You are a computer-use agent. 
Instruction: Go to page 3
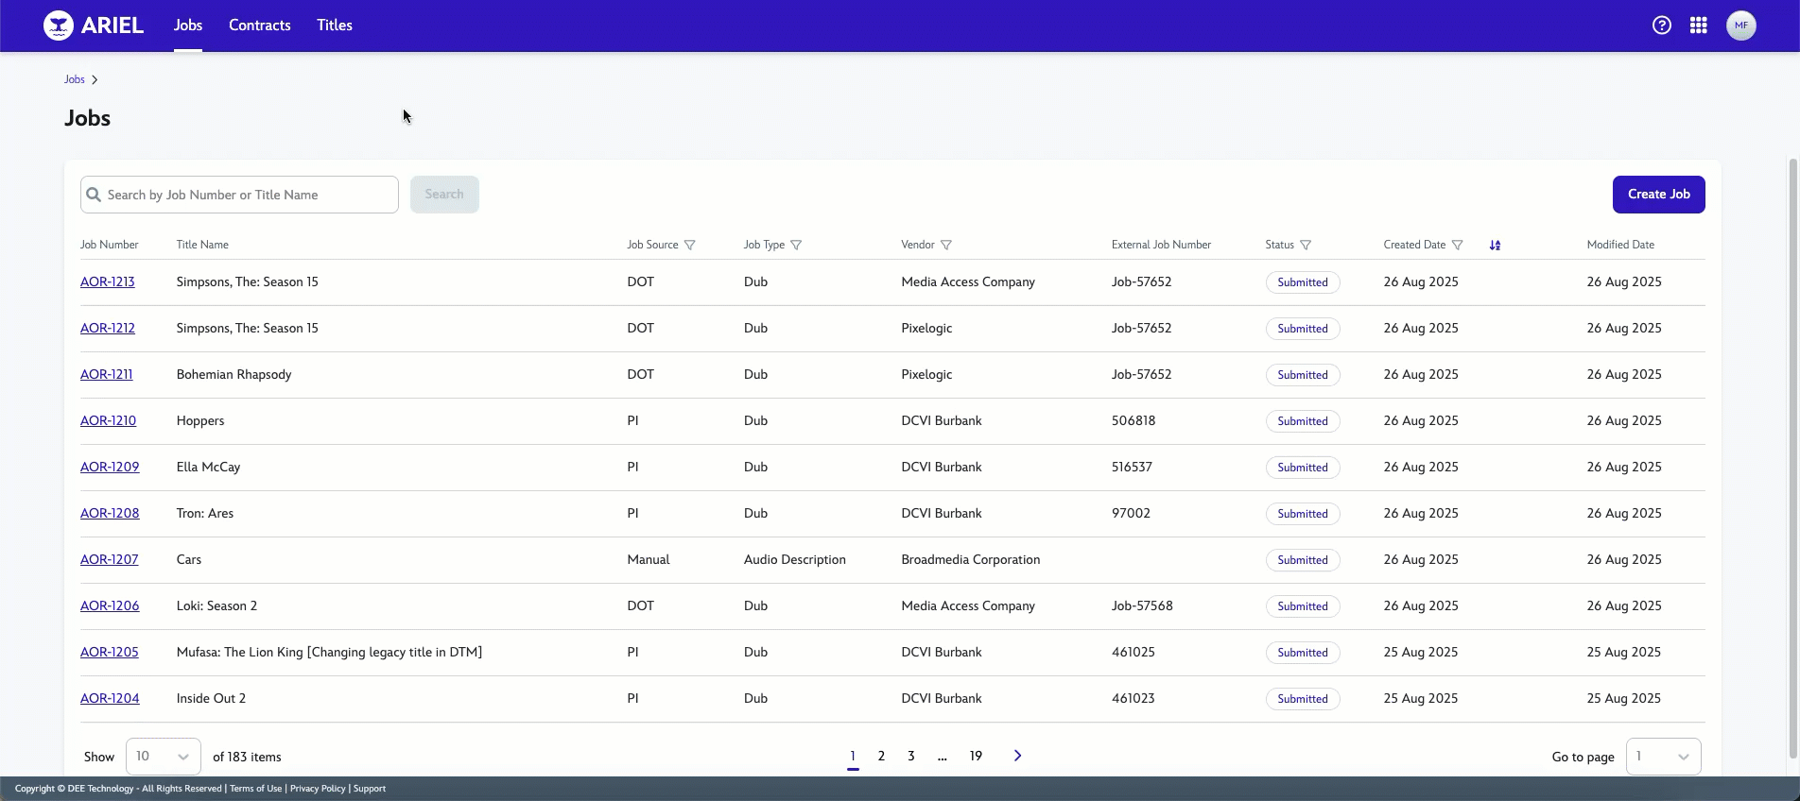coord(911,756)
